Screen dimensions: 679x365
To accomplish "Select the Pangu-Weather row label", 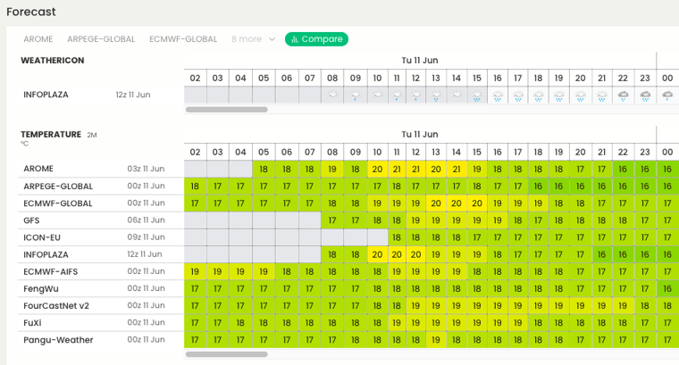I will pos(58,340).
